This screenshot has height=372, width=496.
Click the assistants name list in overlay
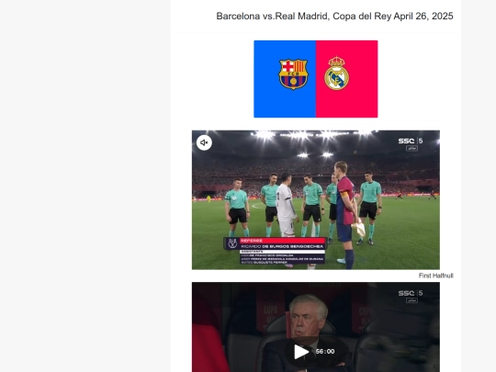click(x=283, y=259)
